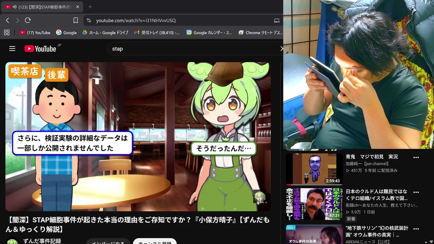Open more options for オウム事件 video
The height and width of the screenshot is (244, 434).
[x=416, y=228]
